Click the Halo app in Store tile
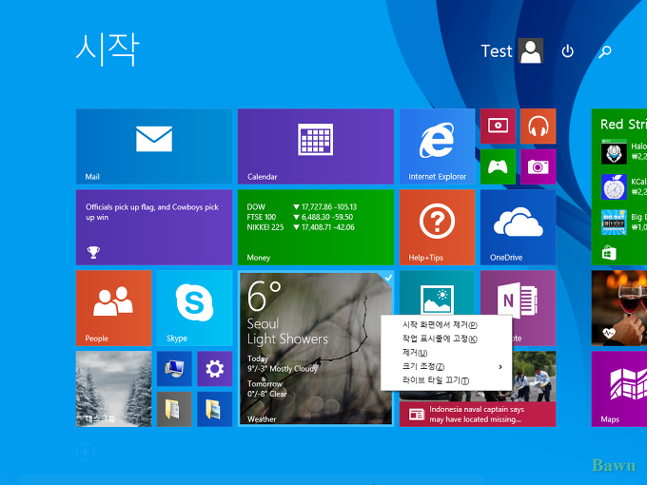The width and height of the screenshot is (647, 485). pyautogui.click(x=623, y=152)
